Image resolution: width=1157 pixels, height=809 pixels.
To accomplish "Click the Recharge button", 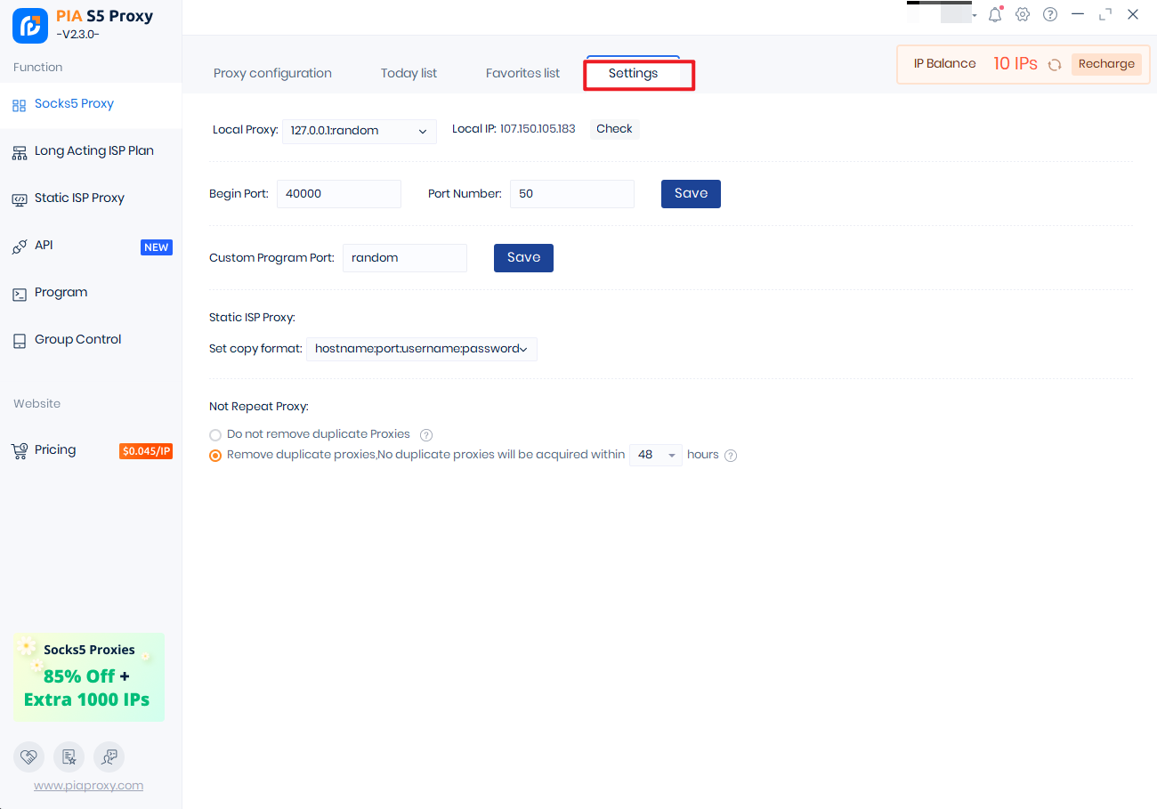I will pyautogui.click(x=1106, y=64).
